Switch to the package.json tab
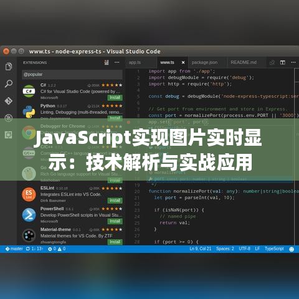The width and height of the screenshot is (299, 299). [204, 62]
